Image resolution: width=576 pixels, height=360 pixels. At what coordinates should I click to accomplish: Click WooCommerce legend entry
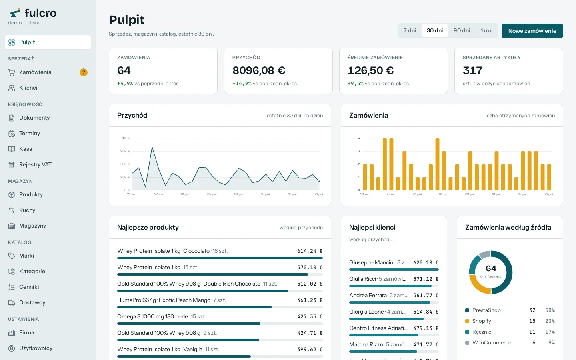(510, 343)
